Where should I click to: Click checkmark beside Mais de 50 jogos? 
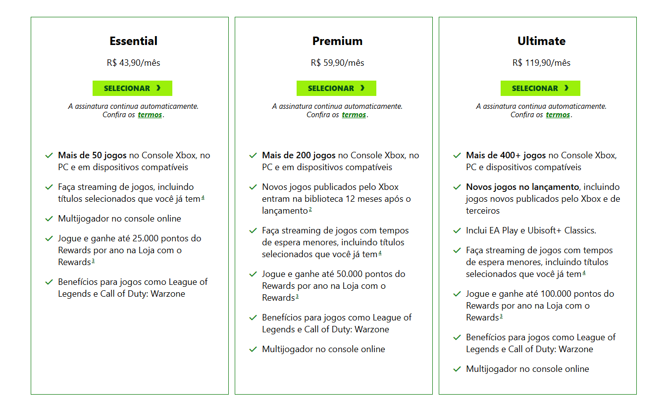click(49, 155)
